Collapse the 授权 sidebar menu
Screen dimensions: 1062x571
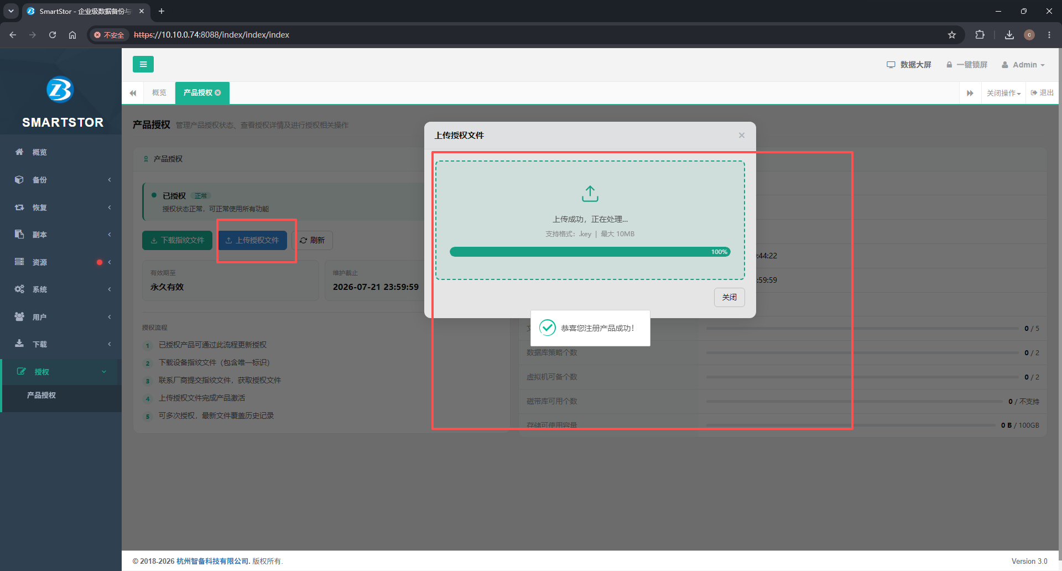coord(61,372)
